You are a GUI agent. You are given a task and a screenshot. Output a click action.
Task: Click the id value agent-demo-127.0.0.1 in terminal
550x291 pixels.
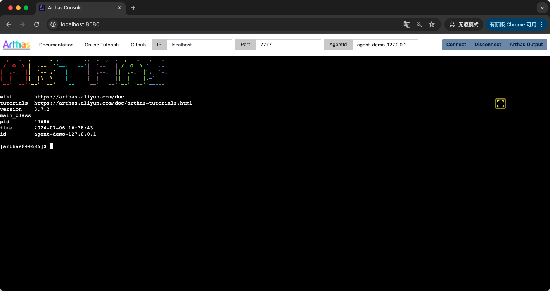tap(65, 134)
